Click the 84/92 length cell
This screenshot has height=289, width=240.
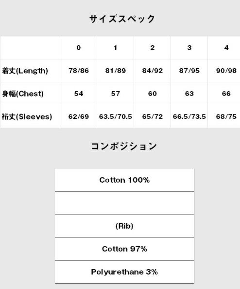pyautogui.click(x=153, y=71)
